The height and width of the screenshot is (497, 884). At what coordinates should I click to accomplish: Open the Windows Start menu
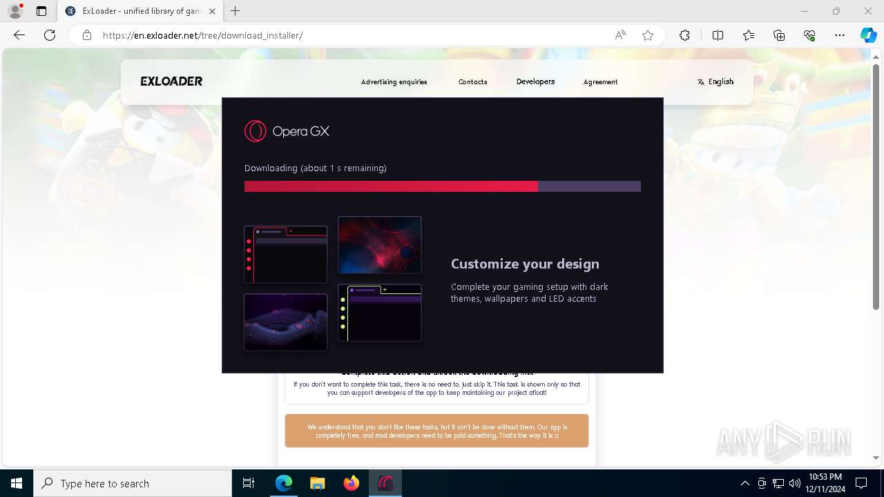tap(17, 483)
